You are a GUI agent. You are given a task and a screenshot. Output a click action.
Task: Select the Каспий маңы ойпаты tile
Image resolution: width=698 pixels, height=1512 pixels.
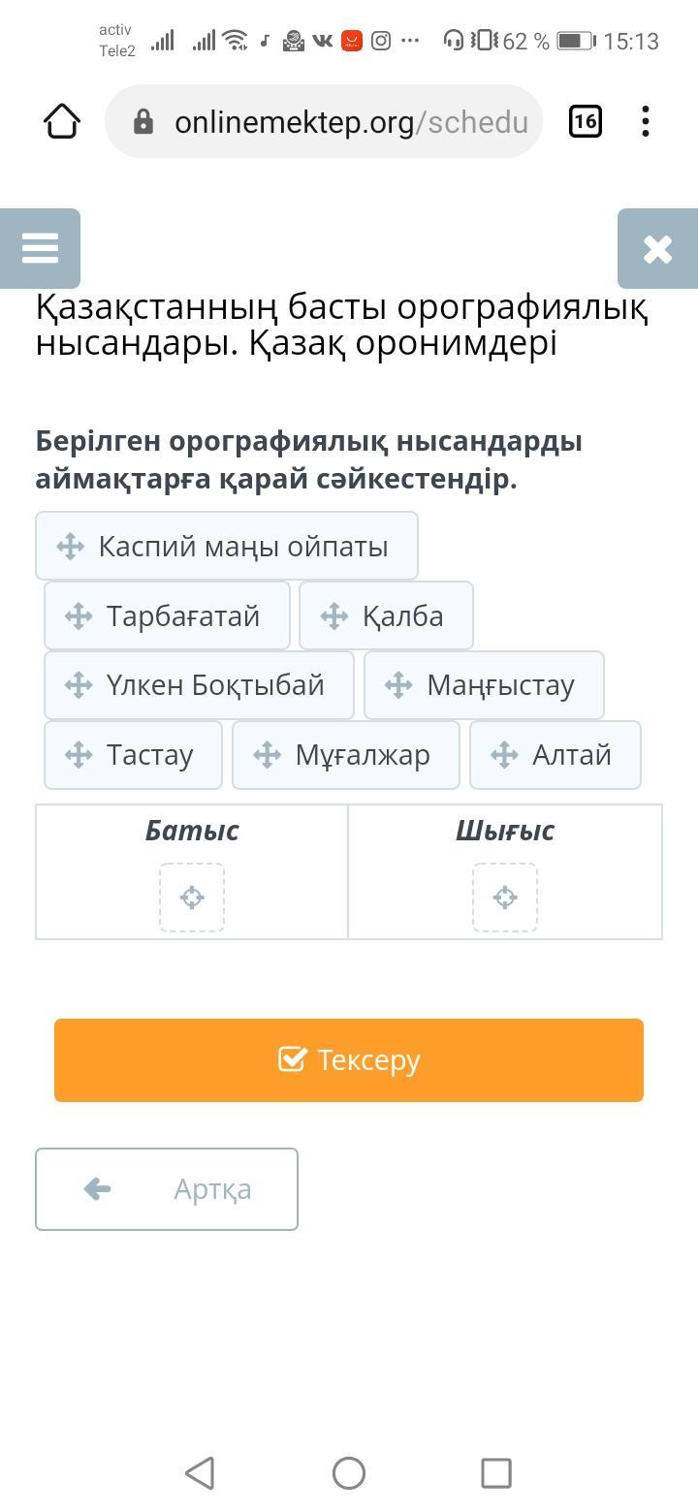pyautogui.click(x=227, y=546)
